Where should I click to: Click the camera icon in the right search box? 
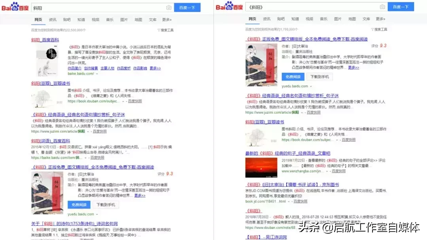[x=382, y=7]
